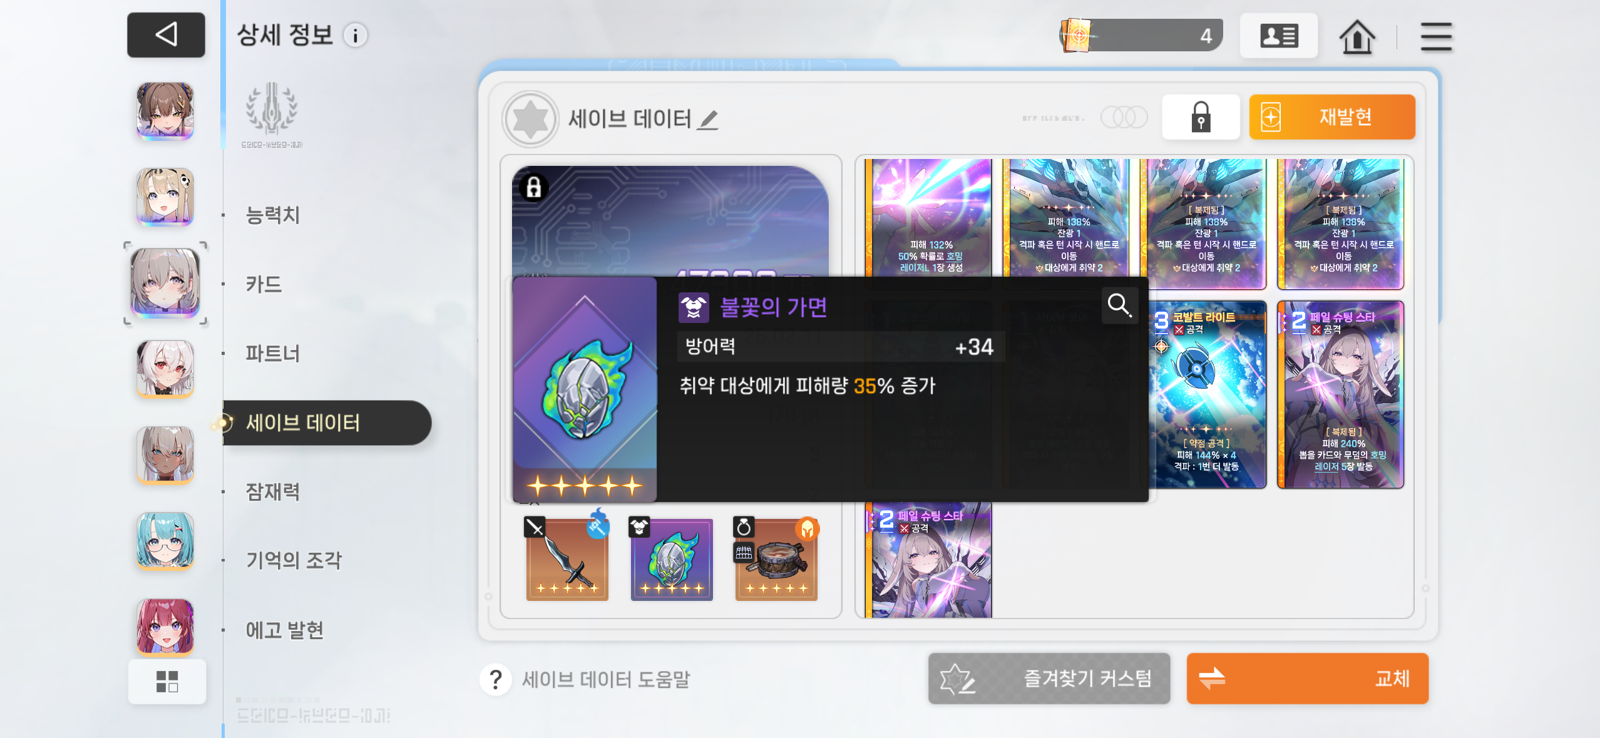Image resolution: width=1600 pixels, height=738 pixels.
Task: Select the red-eyed white-haired character portrait
Action: coord(165,369)
